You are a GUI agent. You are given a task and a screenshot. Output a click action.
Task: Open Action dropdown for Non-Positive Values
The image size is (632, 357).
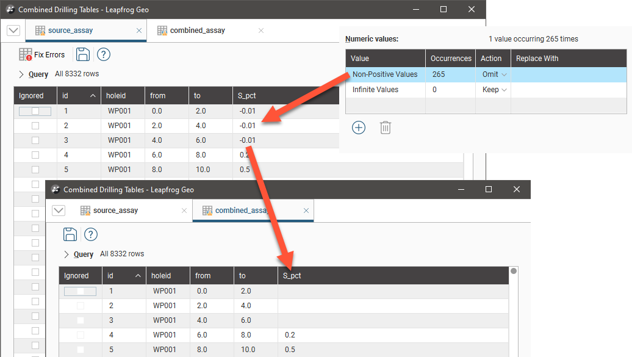click(x=504, y=74)
